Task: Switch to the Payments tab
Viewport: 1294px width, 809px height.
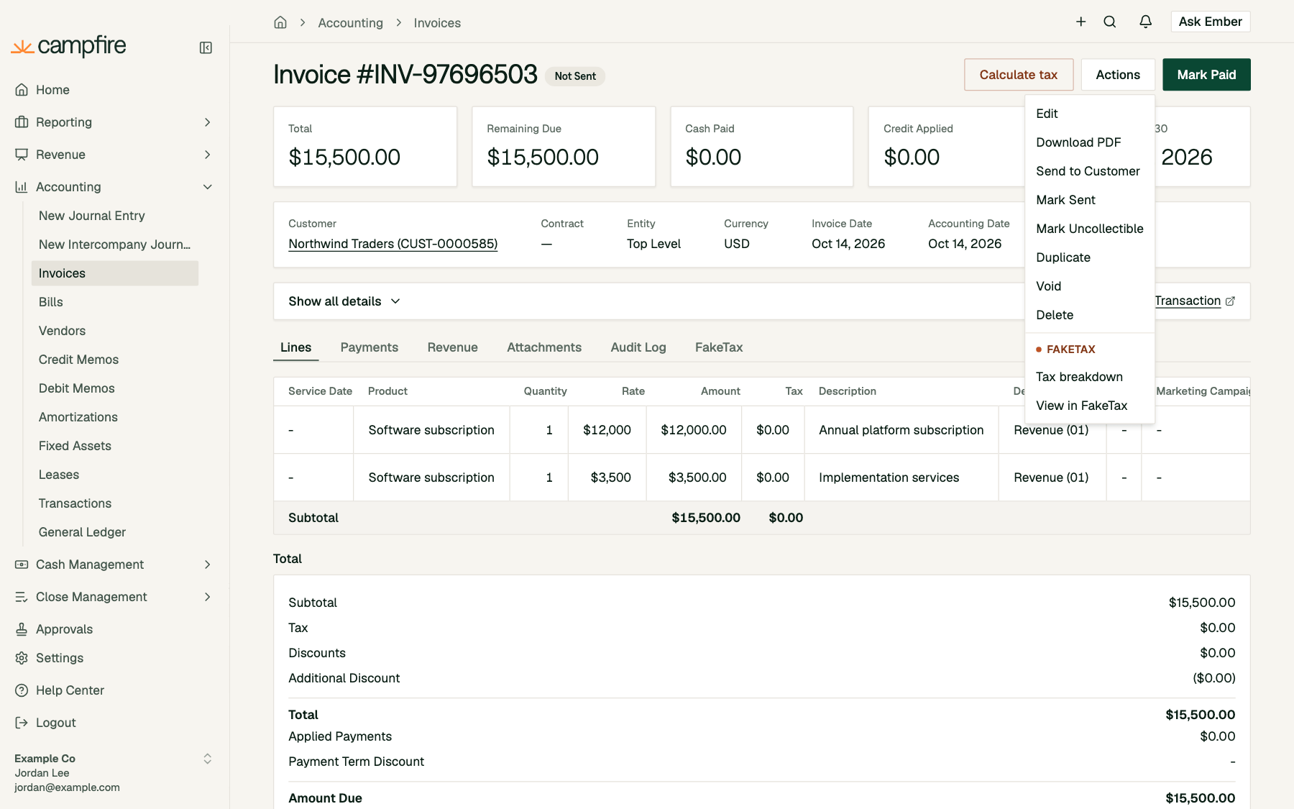Action: coord(369,347)
